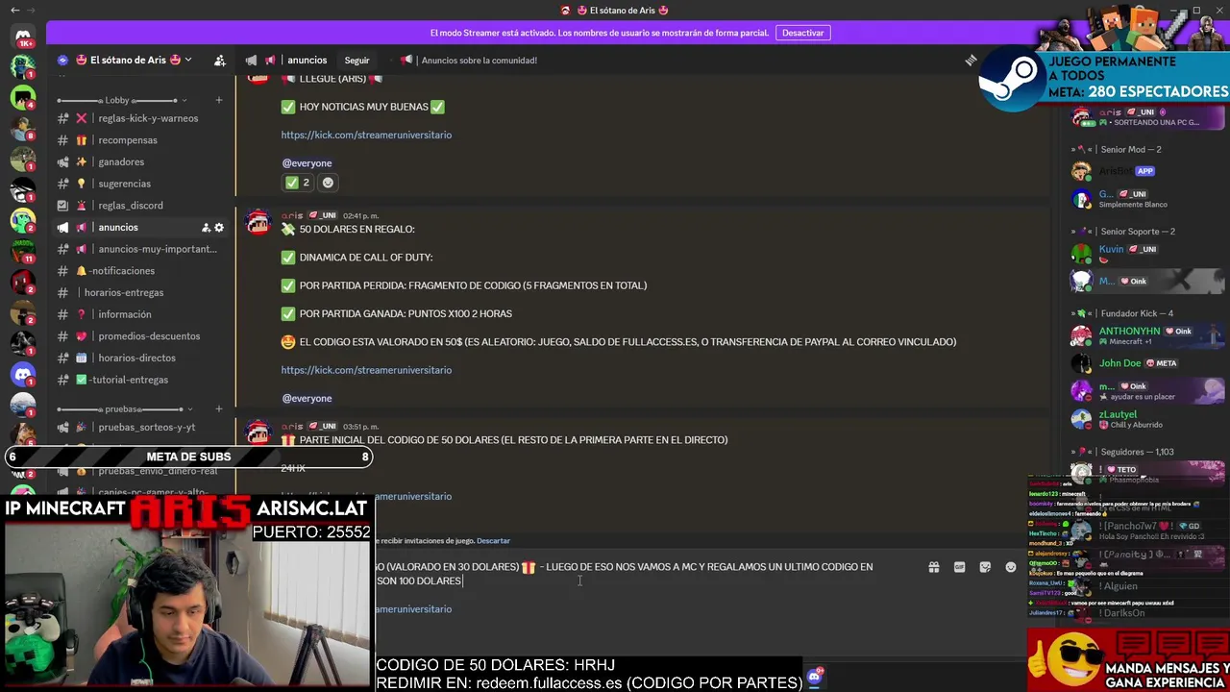Viewport: 1230px width, 692px height.
Task: Open the recompensas channel
Action: click(139, 140)
